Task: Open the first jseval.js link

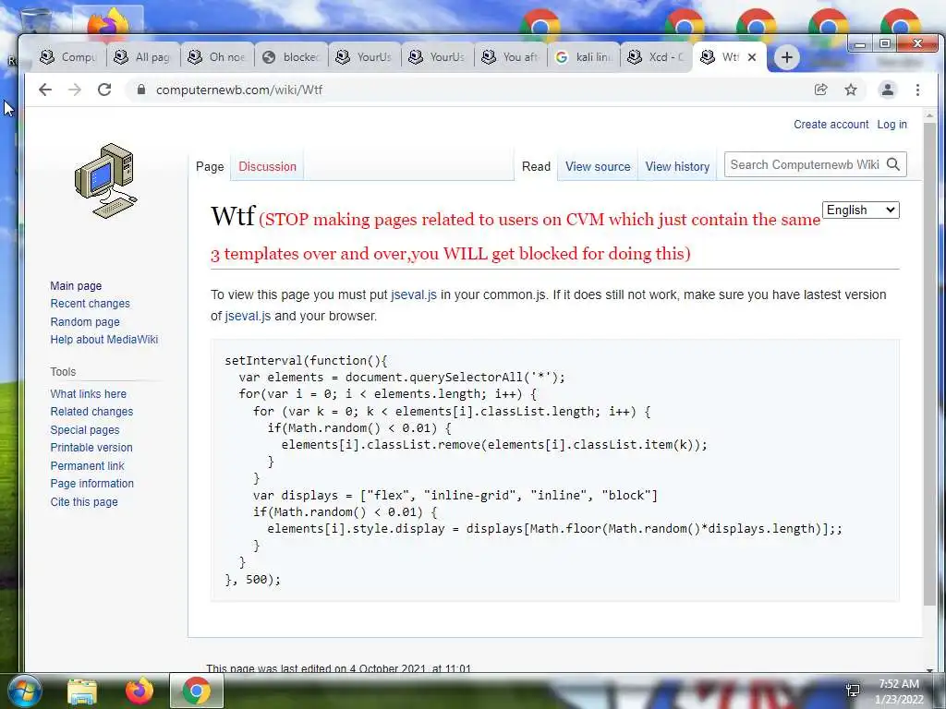Action: point(414,294)
